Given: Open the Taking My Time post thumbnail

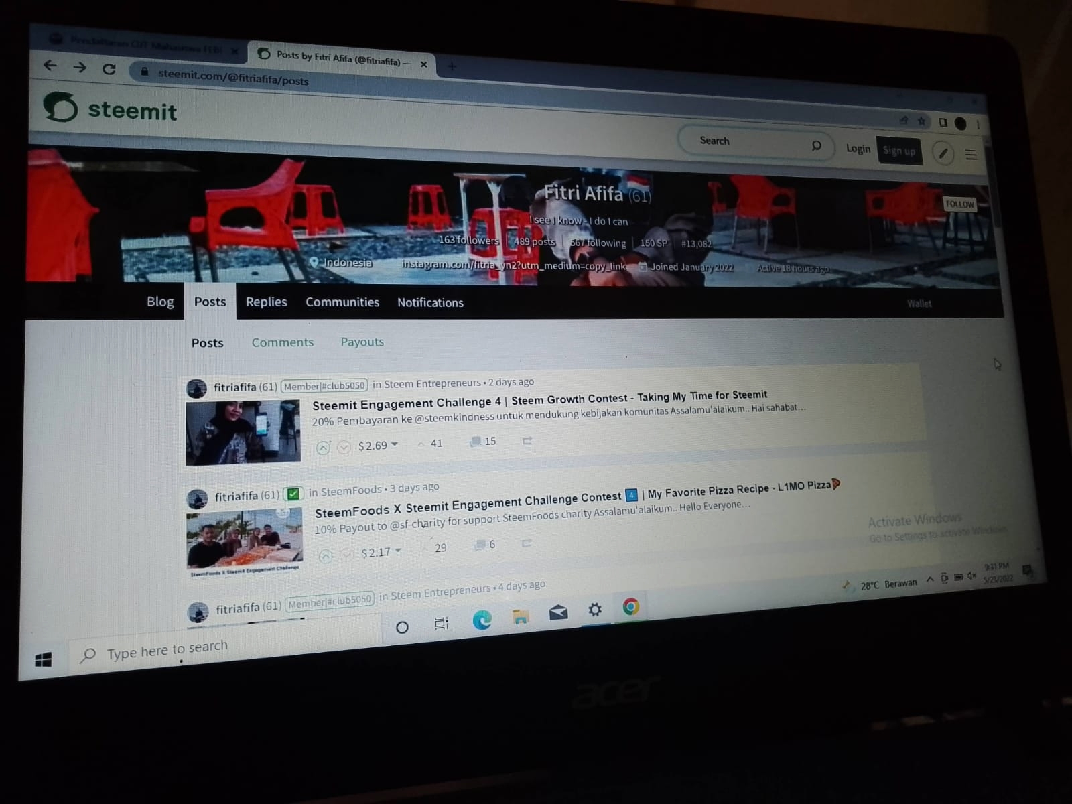Looking at the screenshot, I should [x=243, y=432].
